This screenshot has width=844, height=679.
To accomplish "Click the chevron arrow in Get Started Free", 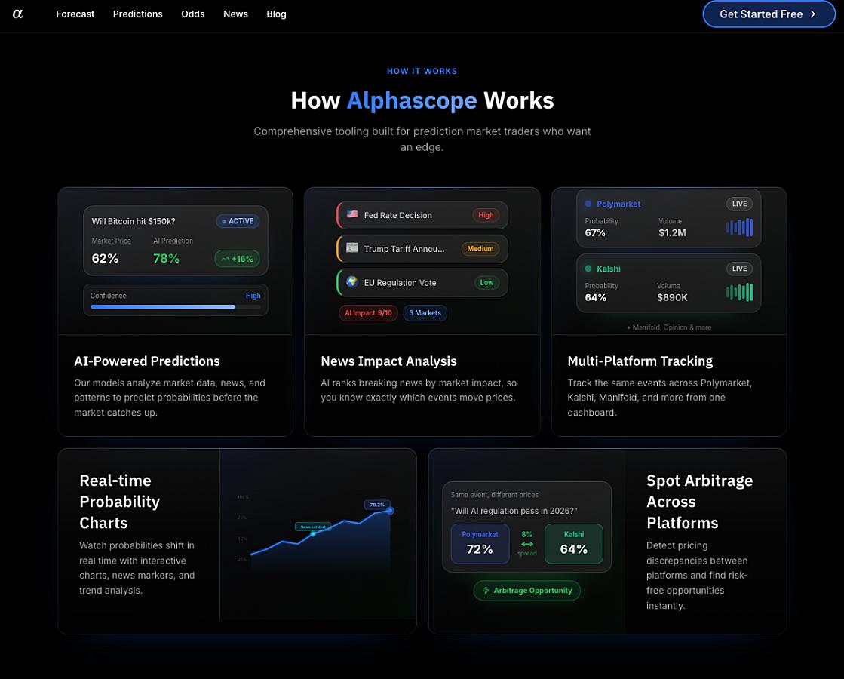I will [813, 14].
